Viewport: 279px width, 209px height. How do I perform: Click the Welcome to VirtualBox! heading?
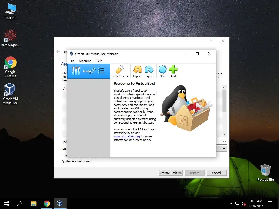coord(134,83)
